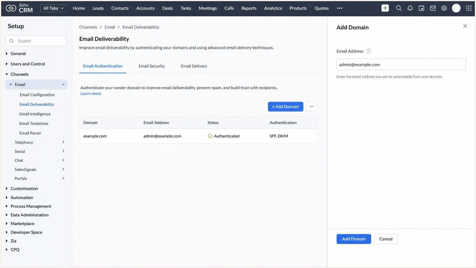Open the Analytics module
476x268 pixels.
tap(273, 8)
